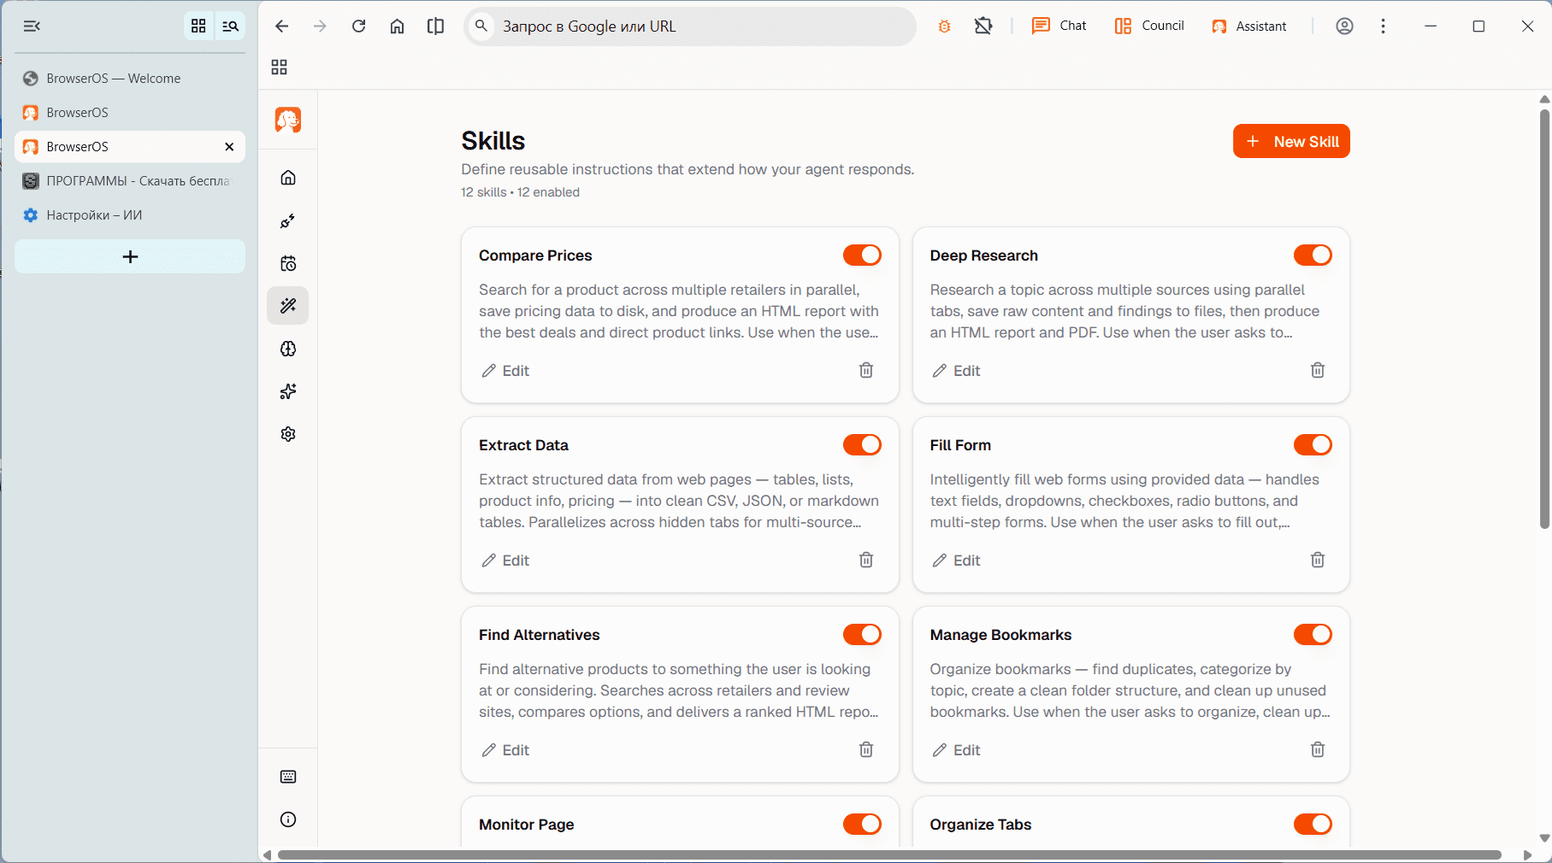Turn off the Extract Data toggle
The height and width of the screenshot is (863, 1552).
coord(862,445)
